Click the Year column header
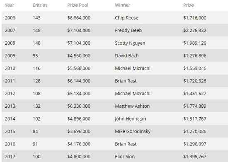228x162 pixels. click(x=10, y=5)
